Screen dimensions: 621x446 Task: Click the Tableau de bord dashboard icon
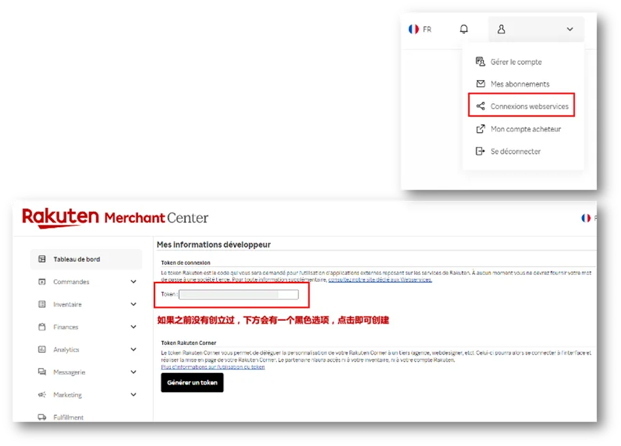tap(42, 259)
